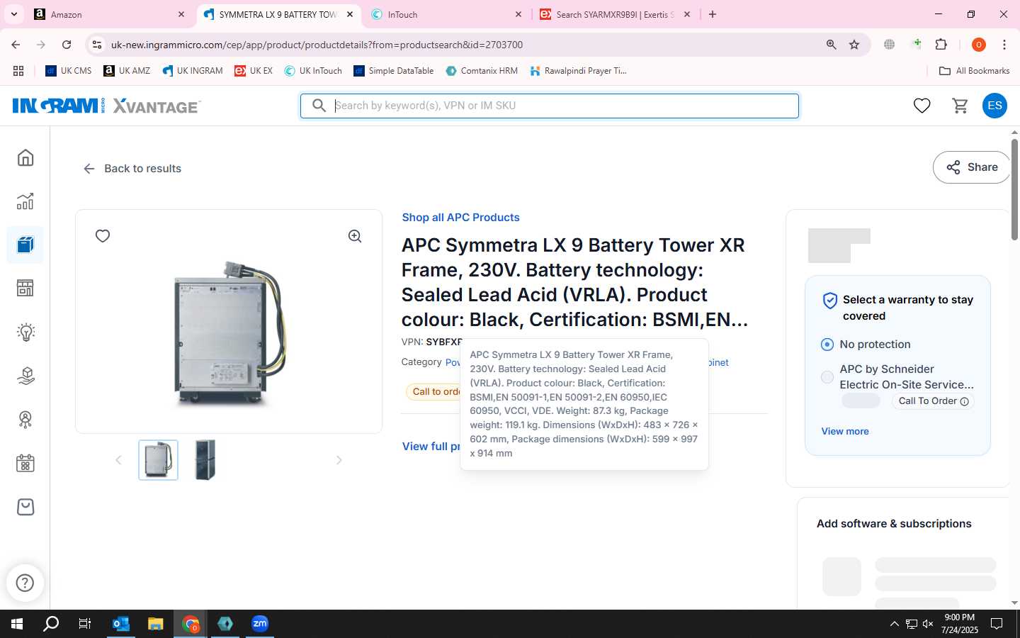This screenshot has width=1020, height=638.
Task: Expand the tab search dropdown arrow
Action: (x=14, y=14)
